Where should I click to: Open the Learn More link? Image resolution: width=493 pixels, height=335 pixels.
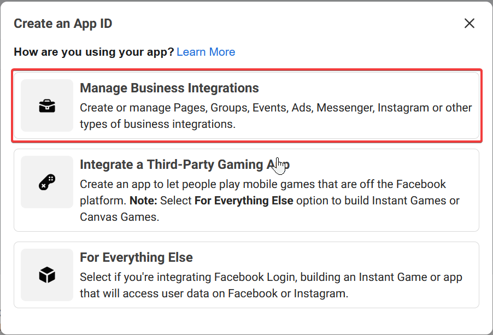click(206, 52)
